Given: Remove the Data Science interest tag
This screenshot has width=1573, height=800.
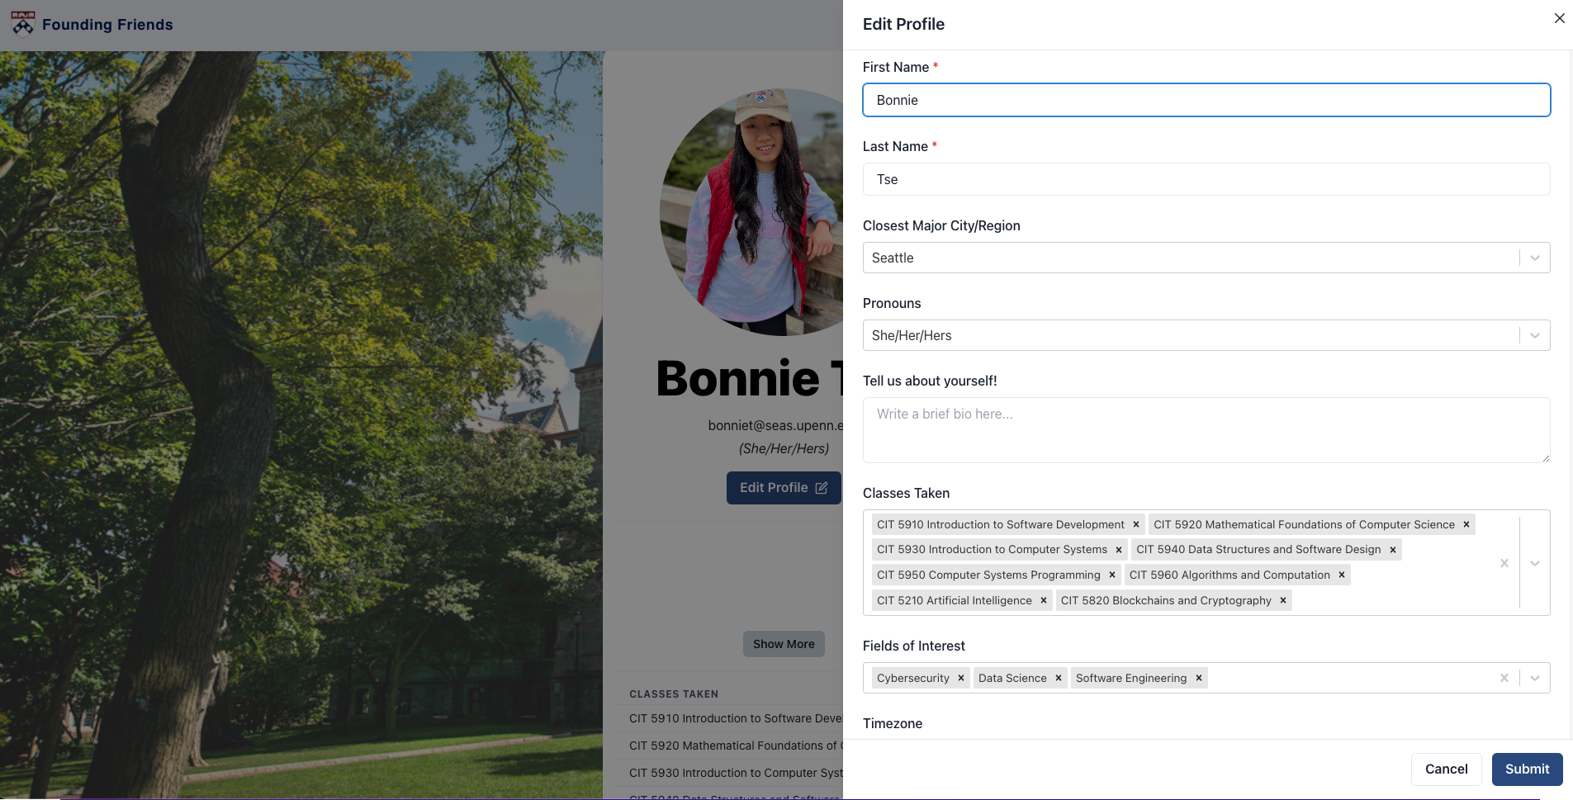Looking at the screenshot, I should [x=1059, y=679].
